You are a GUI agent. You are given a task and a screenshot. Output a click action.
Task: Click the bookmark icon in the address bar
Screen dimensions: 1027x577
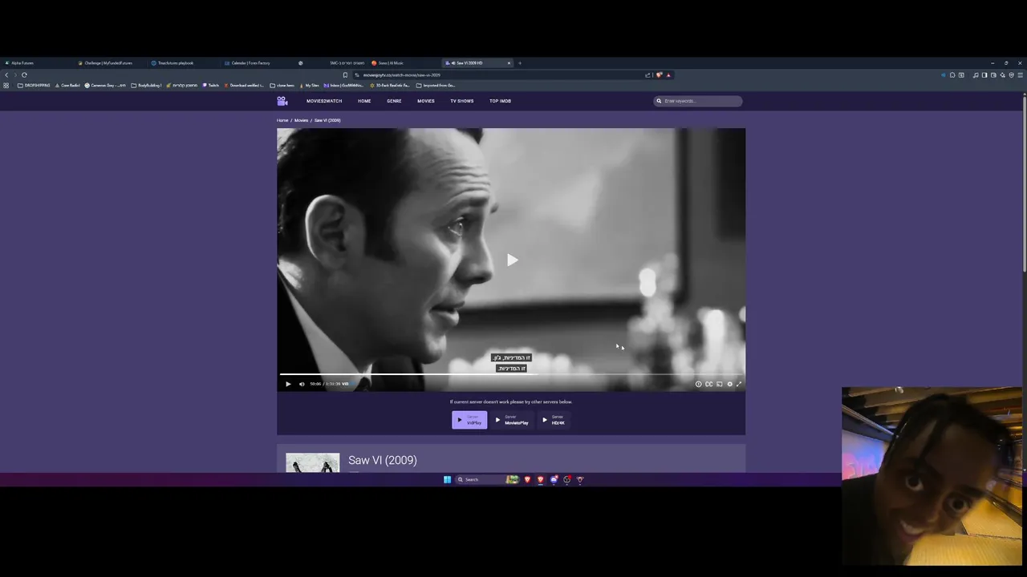click(345, 75)
